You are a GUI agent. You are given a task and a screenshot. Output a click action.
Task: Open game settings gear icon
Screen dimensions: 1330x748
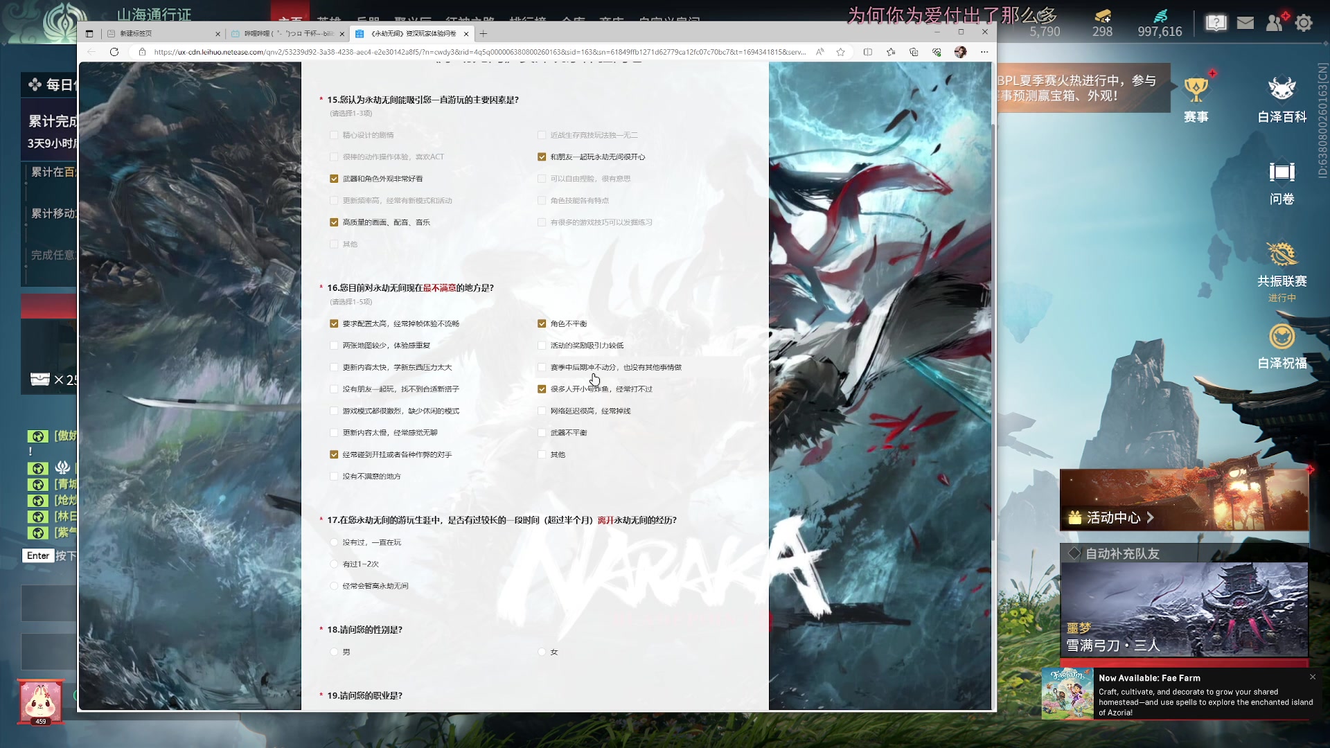(1304, 23)
